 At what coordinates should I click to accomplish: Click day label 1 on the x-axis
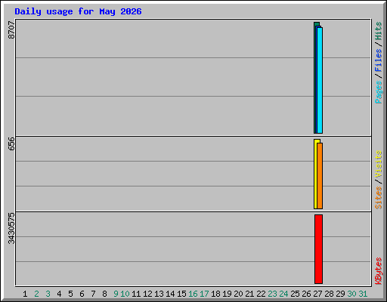(x=25, y=294)
